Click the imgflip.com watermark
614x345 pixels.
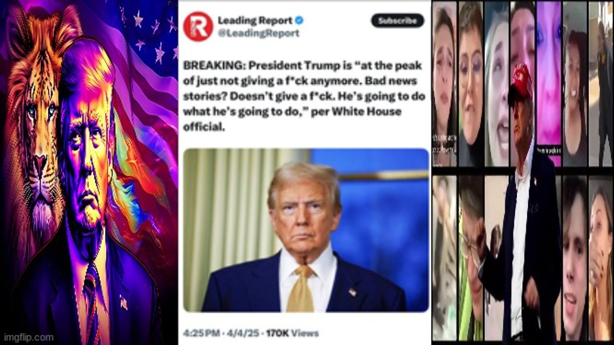coord(27,337)
